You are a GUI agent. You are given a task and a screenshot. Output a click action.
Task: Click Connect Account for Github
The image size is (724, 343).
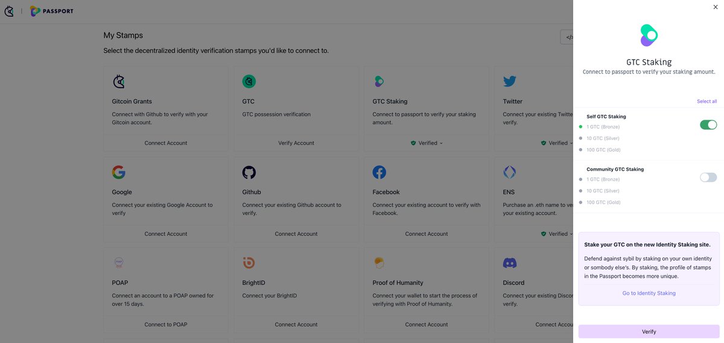click(296, 234)
